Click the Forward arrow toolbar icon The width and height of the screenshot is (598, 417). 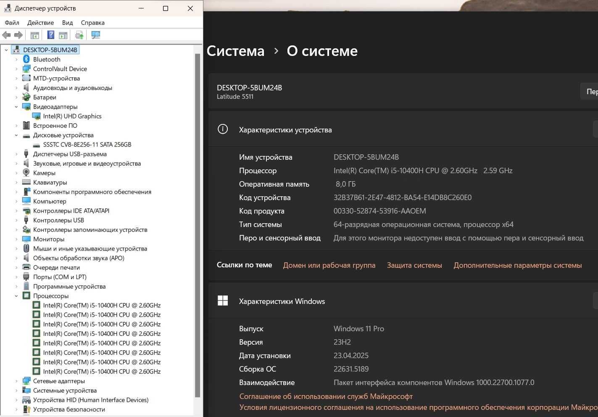click(18, 35)
